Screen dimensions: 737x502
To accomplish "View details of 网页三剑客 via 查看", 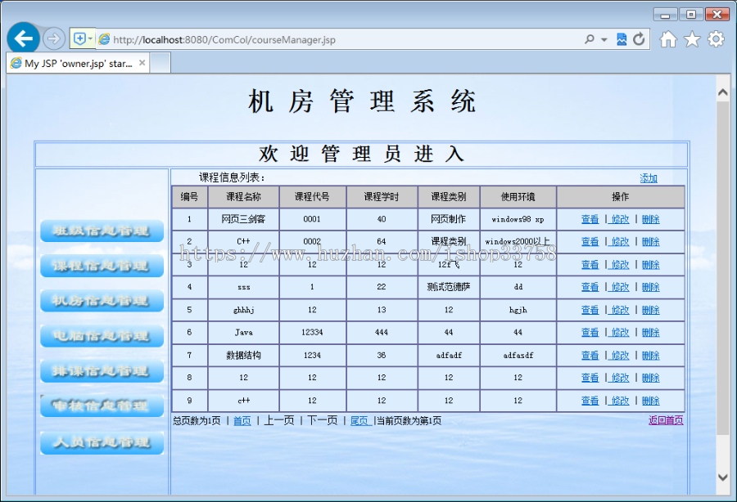I will (x=590, y=218).
